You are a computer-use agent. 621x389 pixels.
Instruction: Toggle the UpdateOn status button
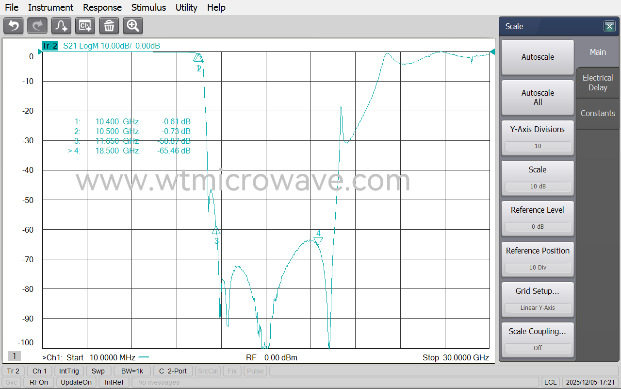point(75,382)
